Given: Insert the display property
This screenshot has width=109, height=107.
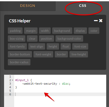Looking at the screenshot, I should [80, 31].
